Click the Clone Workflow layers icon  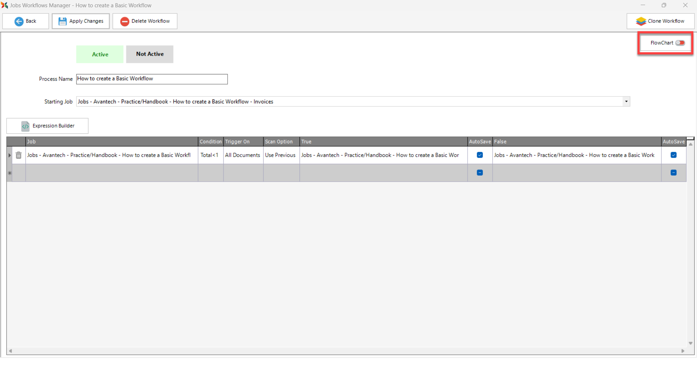point(641,21)
